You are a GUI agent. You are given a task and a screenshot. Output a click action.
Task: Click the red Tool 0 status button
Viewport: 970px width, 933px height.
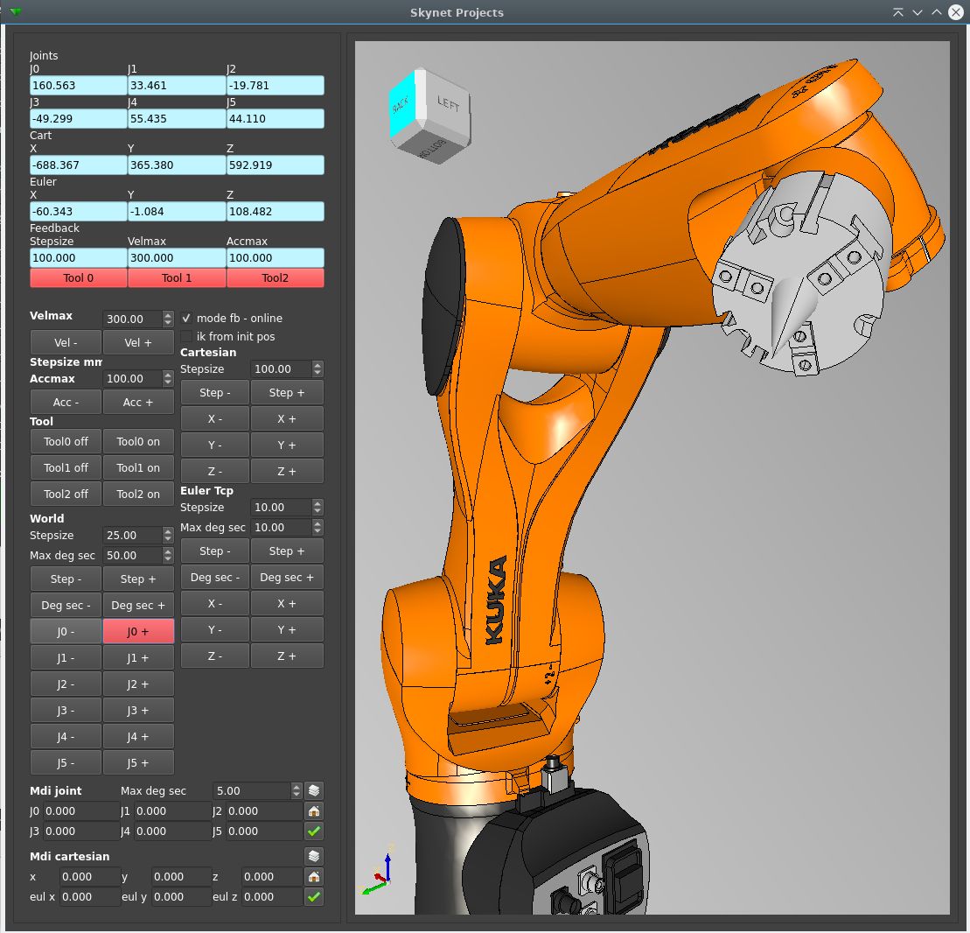point(79,278)
